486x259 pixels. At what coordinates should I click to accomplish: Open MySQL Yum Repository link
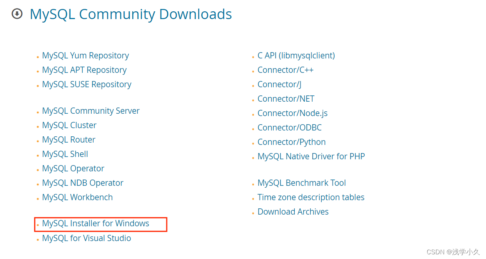point(85,56)
